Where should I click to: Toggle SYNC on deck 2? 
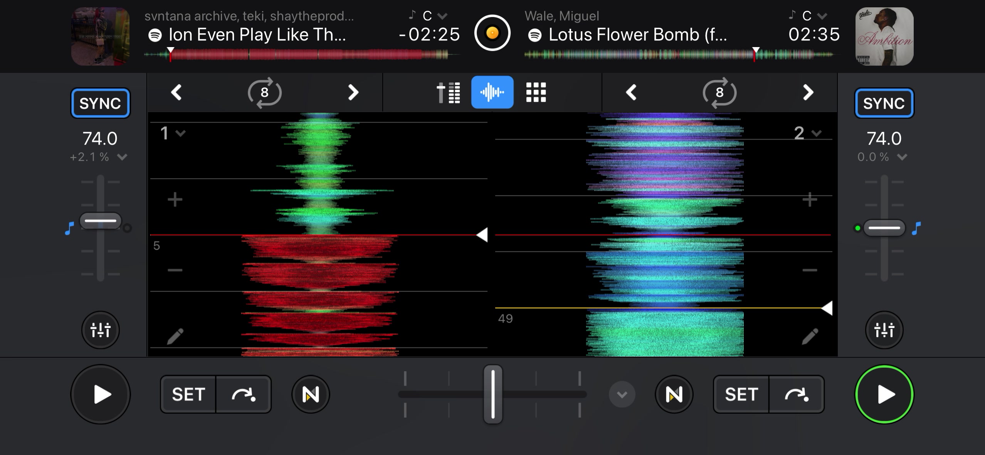(884, 103)
